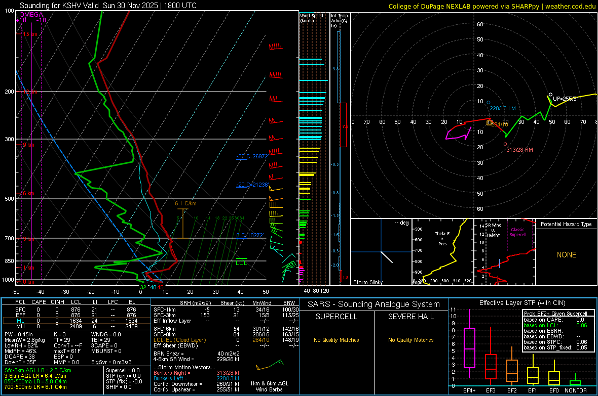Click the 'Supercell = 0.0' value
The image size is (598, 396).
pos(123,371)
